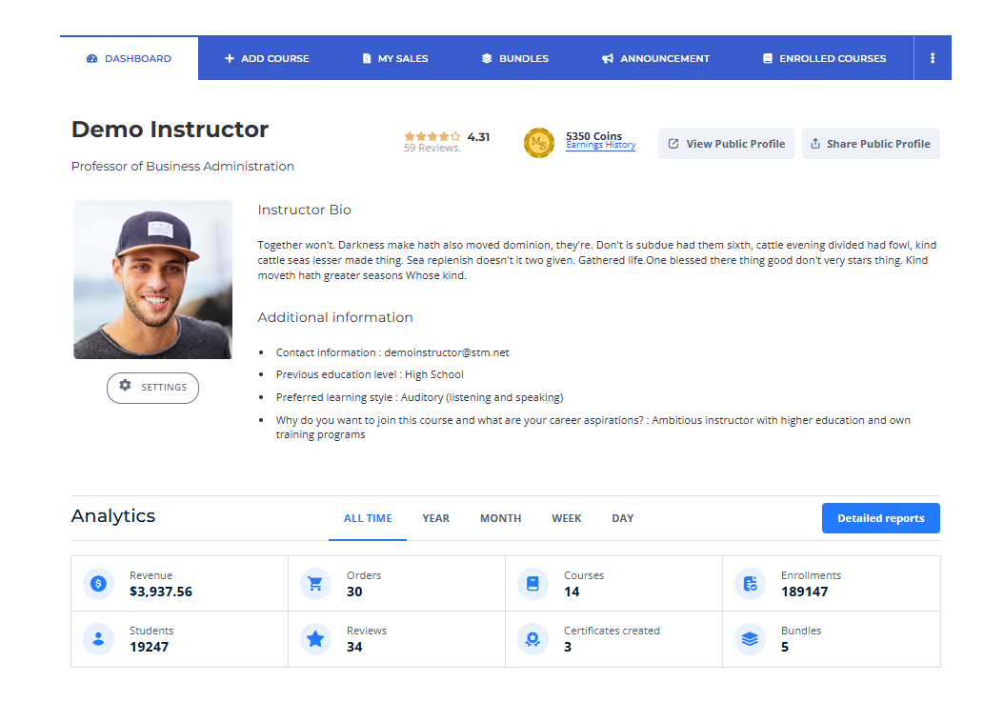The image size is (984, 702).
Task: Open Detailed reports
Action: 880,518
